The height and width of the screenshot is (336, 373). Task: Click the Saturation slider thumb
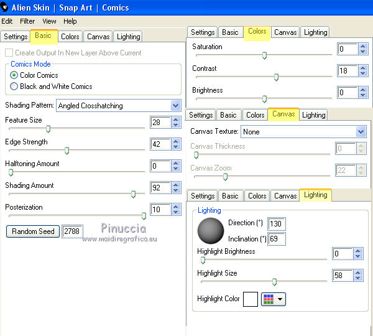point(264,55)
